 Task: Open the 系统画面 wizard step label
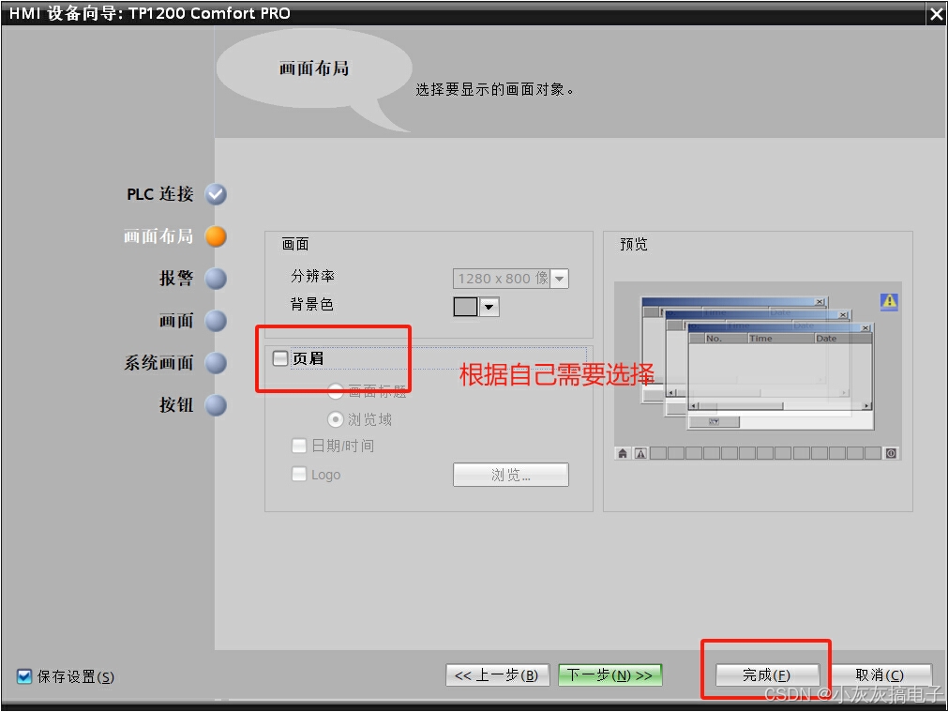158,363
